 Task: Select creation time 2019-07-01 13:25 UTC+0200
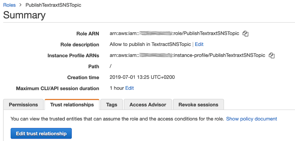click(x=142, y=77)
